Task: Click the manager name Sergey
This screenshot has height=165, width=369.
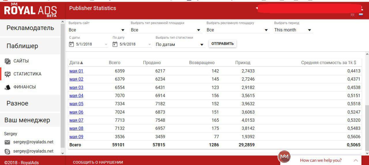Action: (11, 134)
